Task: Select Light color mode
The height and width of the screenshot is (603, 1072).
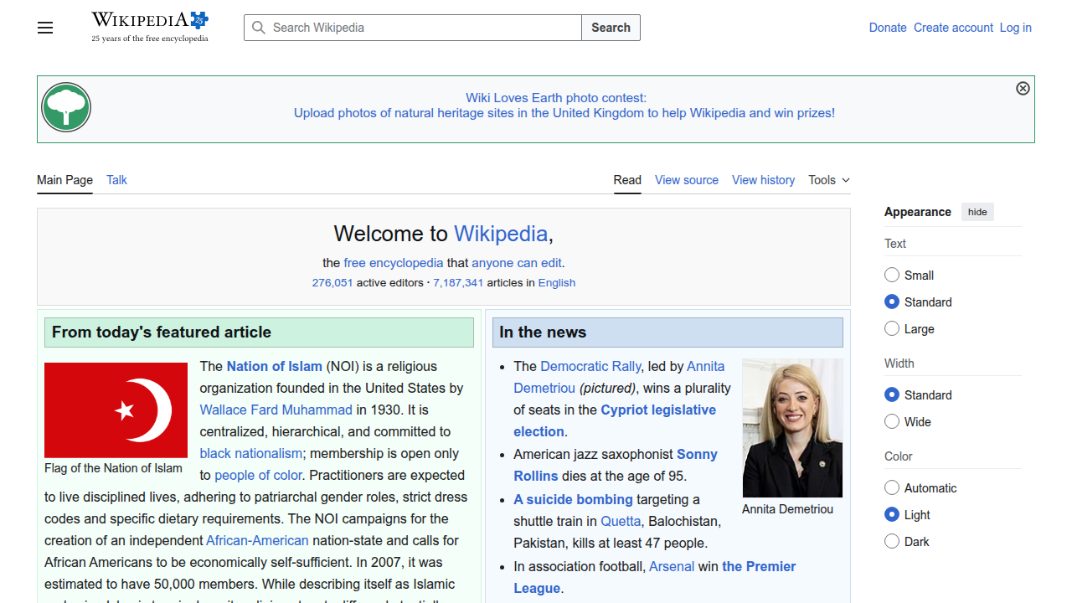Action: click(x=892, y=514)
